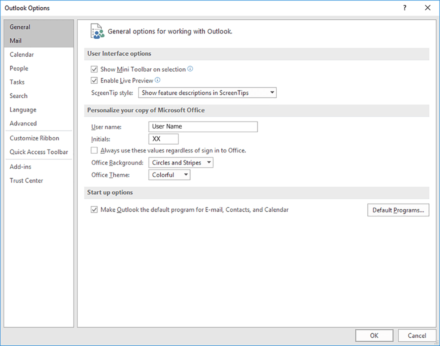Open the ScreenTip style dropdown
Image resolution: width=440 pixels, height=346 pixels.
(207, 93)
